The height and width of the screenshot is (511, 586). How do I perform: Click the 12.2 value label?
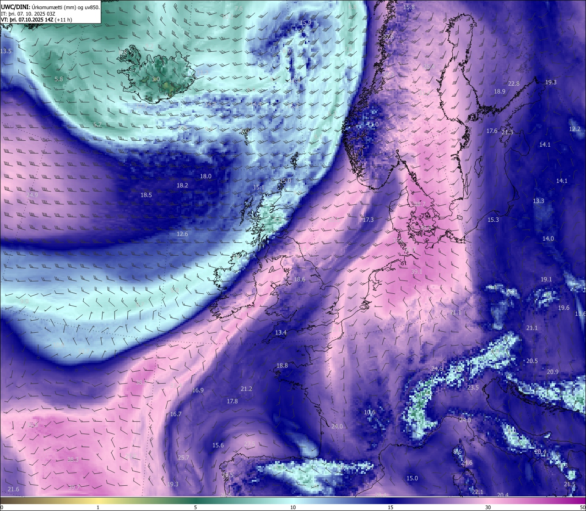pos(575,129)
